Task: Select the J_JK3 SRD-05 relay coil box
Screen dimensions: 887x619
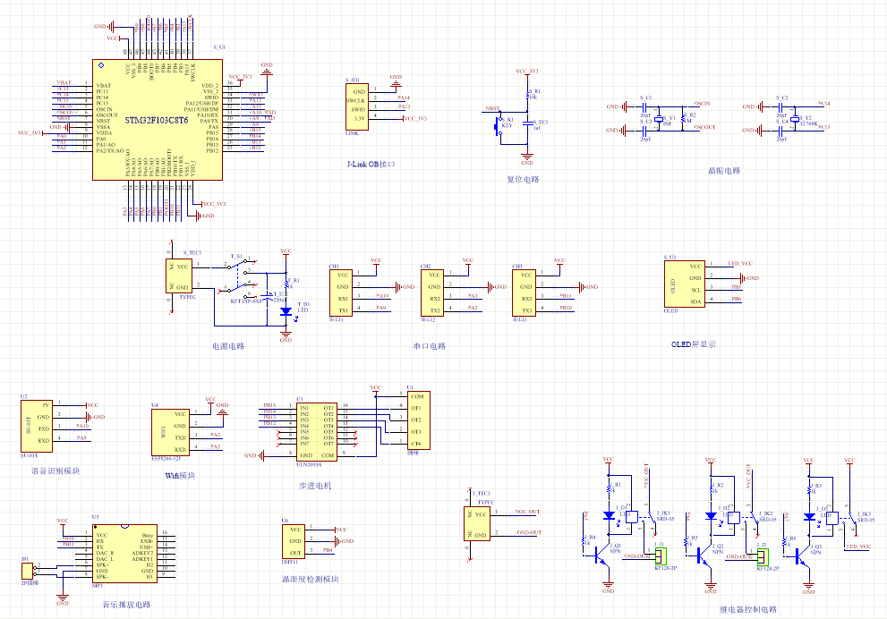Action: [x=832, y=517]
